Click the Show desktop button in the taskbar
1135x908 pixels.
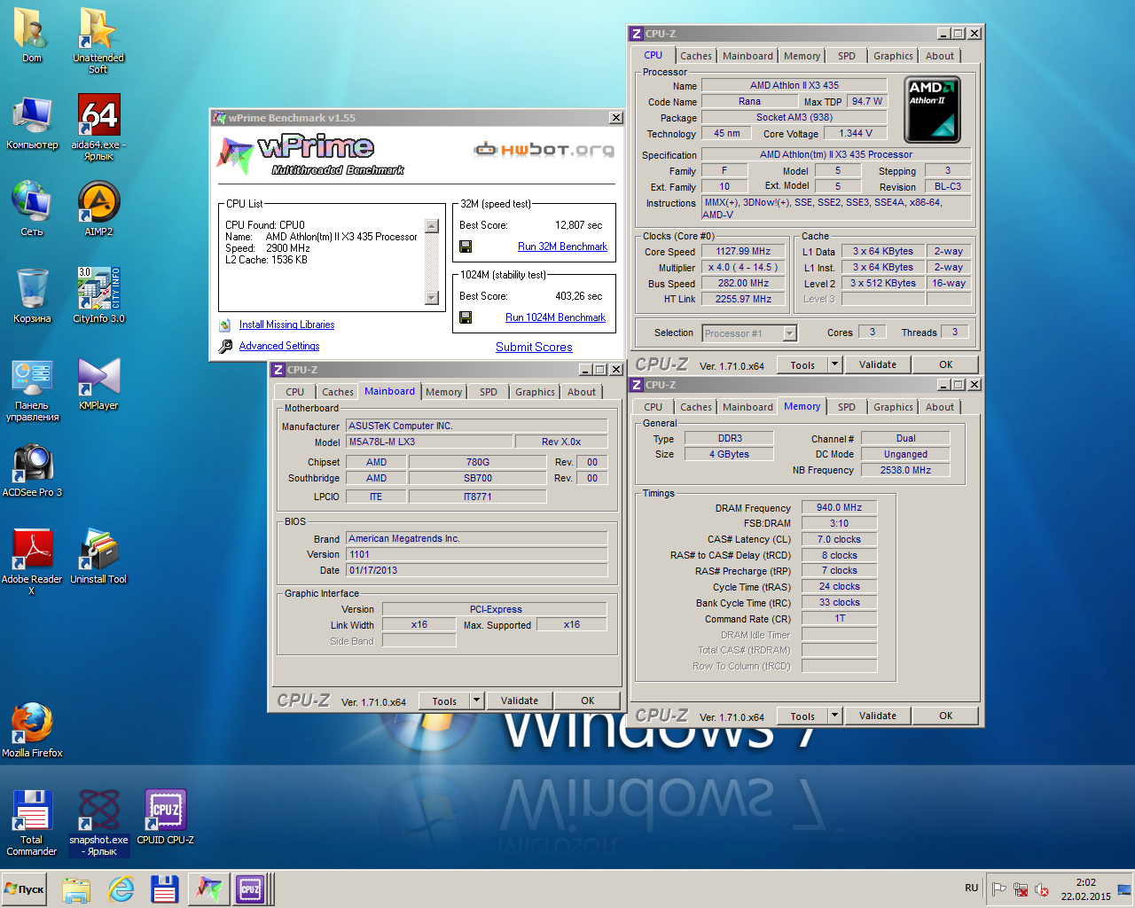[1125, 889]
